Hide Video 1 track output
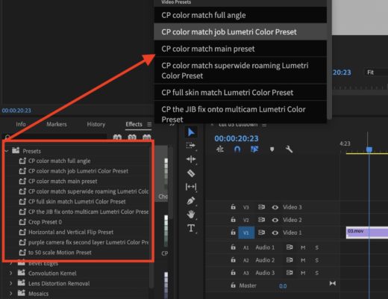The image size is (388, 299). [275, 232]
